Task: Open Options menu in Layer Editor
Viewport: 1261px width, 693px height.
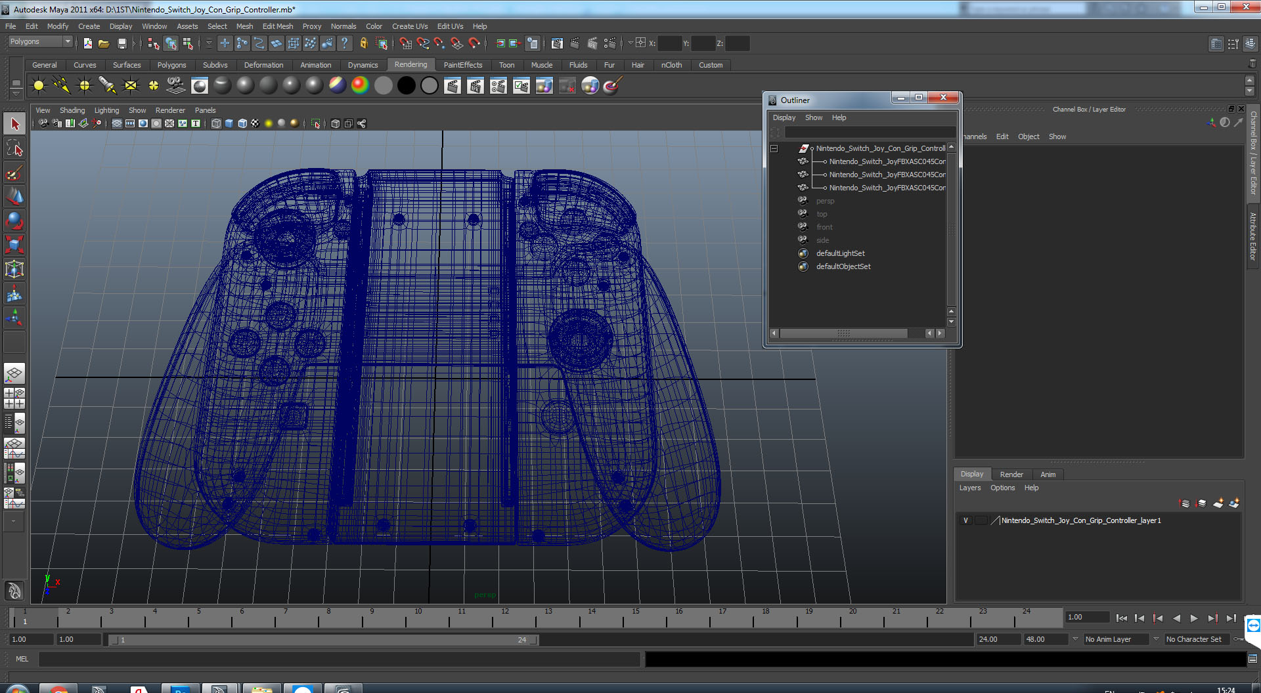Action: tap(1003, 488)
